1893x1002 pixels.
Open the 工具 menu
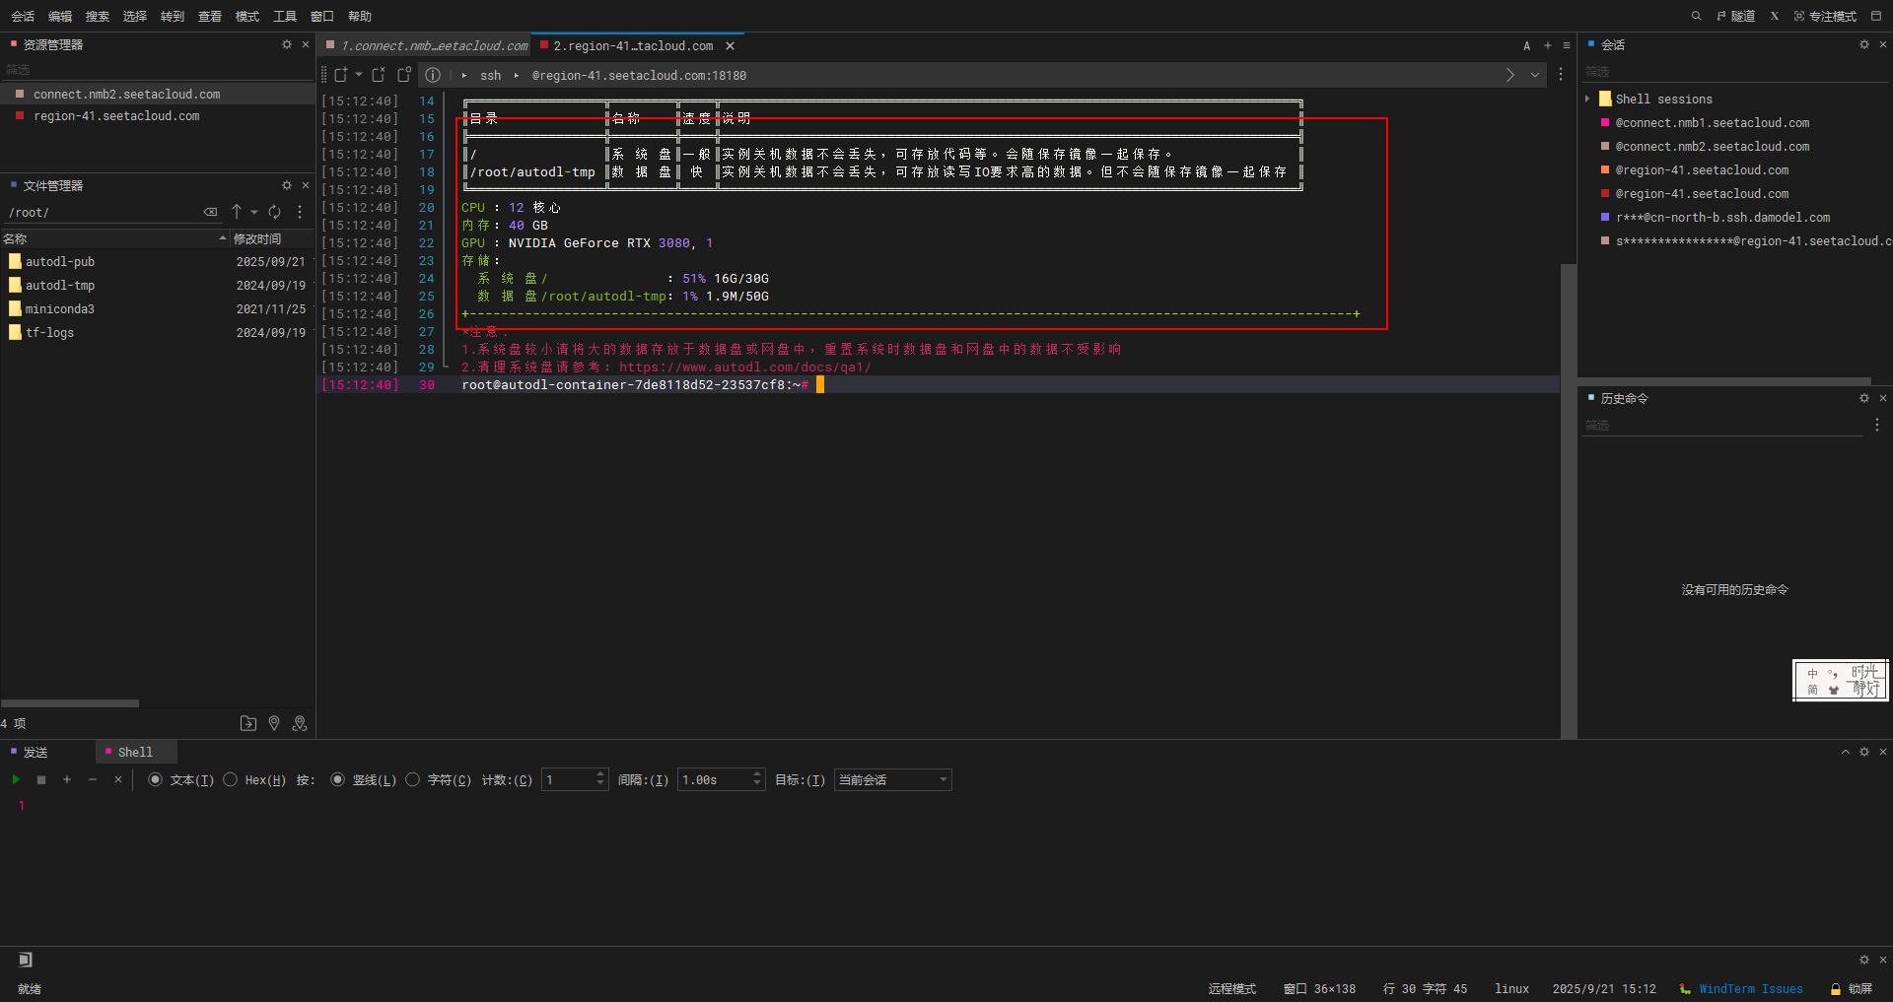285,16
